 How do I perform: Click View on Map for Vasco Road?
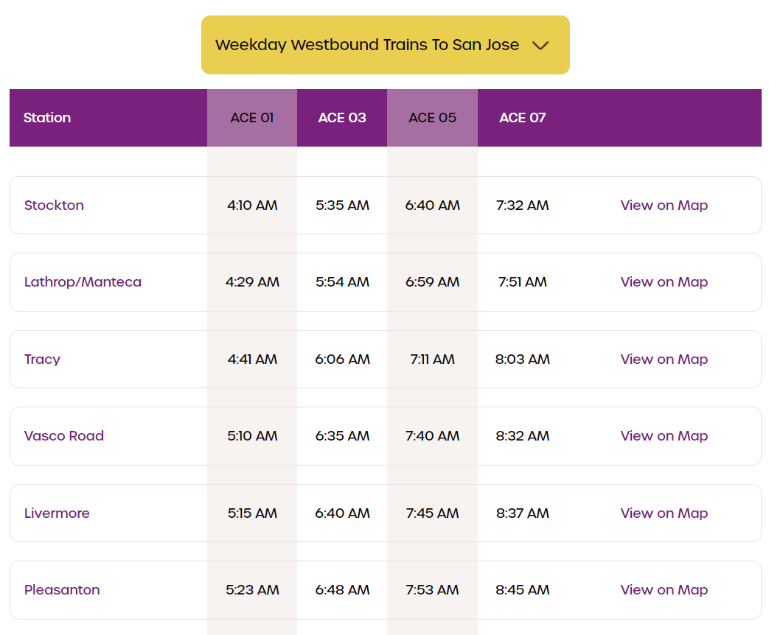[x=664, y=436]
